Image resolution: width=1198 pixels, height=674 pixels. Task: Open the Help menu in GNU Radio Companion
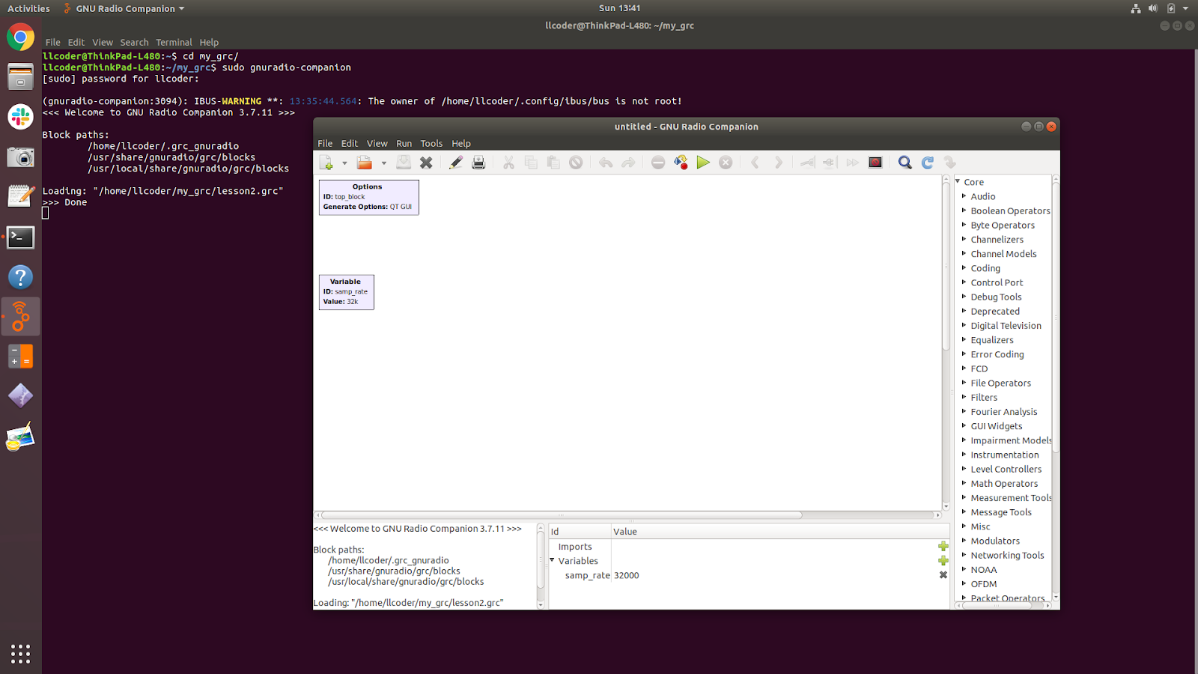click(461, 144)
